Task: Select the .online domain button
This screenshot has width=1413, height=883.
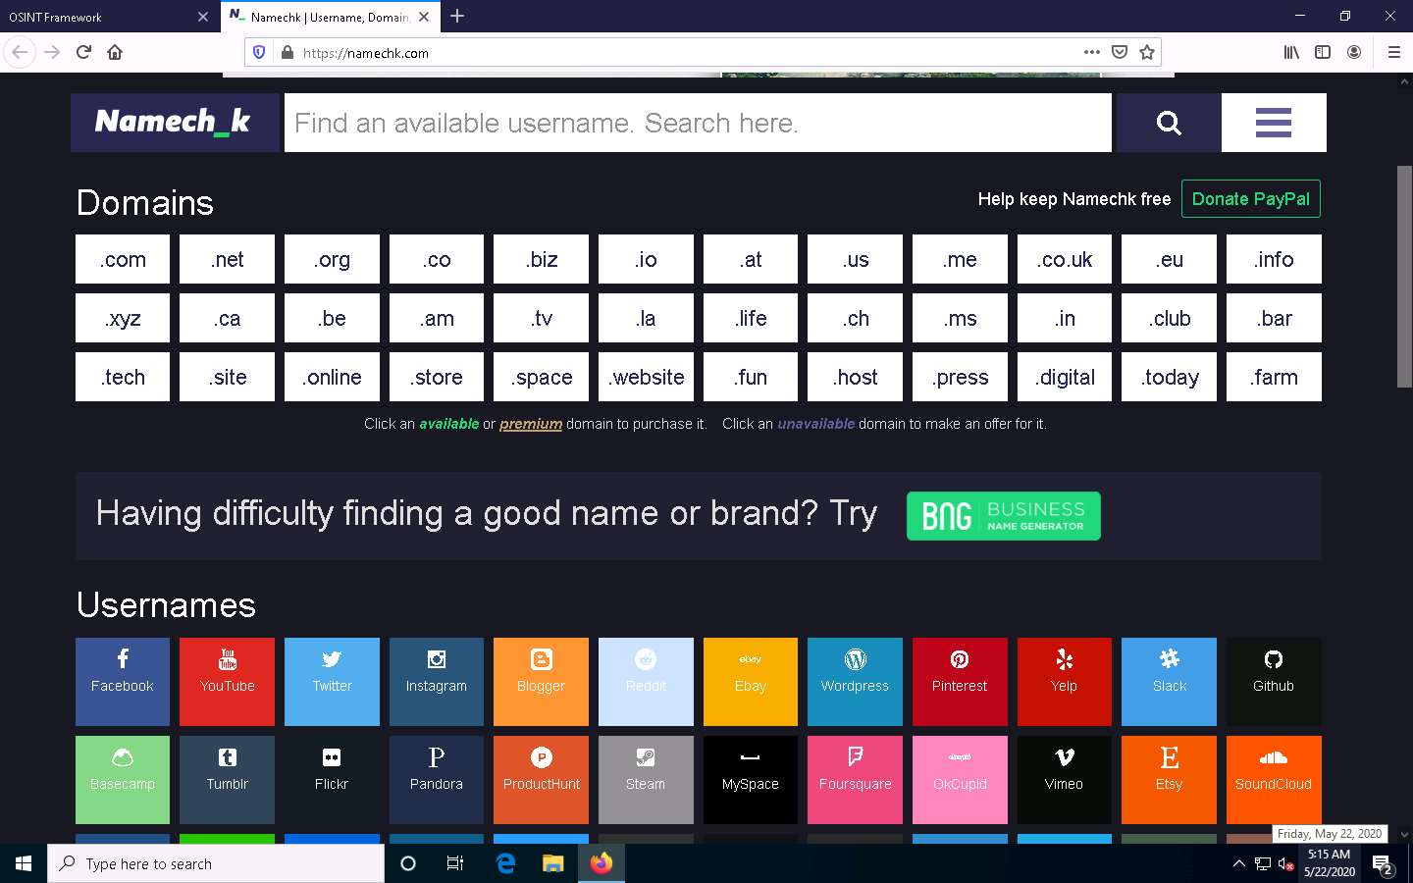Action: [x=332, y=377]
